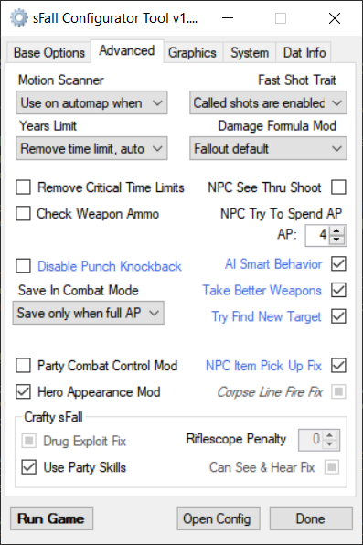Viewport: 363px width, 545px height.
Task: Click the Open Config button
Action: pyautogui.click(x=219, y=518)
